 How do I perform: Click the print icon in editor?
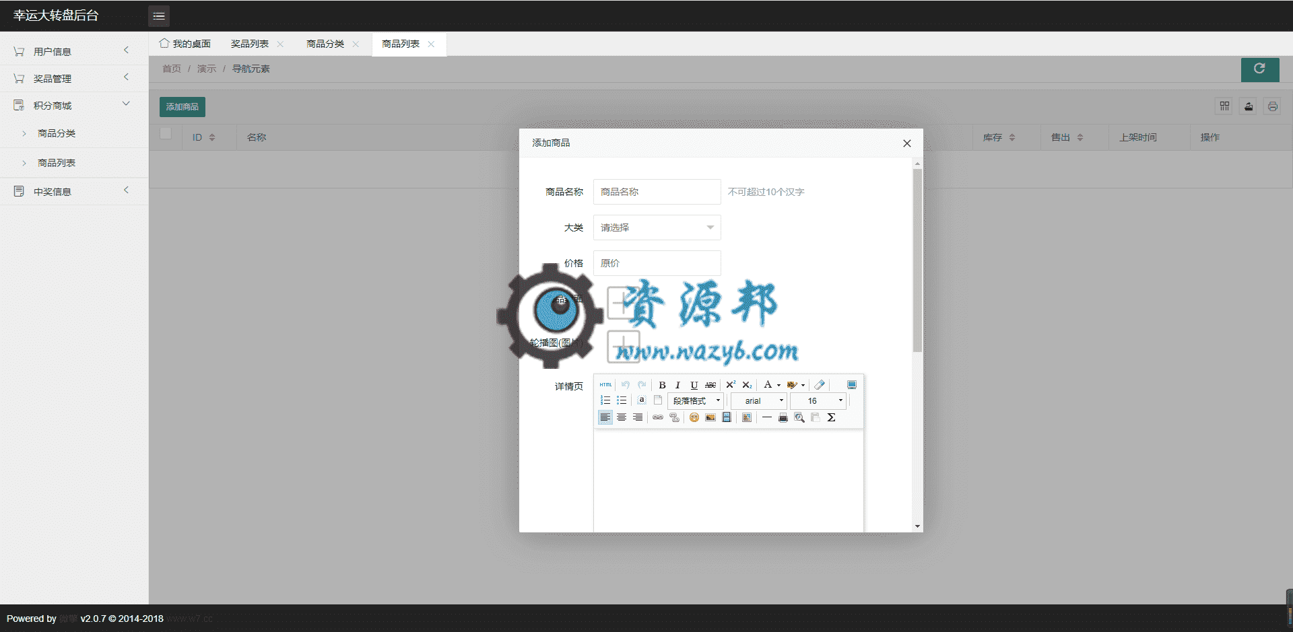(783, 417)
